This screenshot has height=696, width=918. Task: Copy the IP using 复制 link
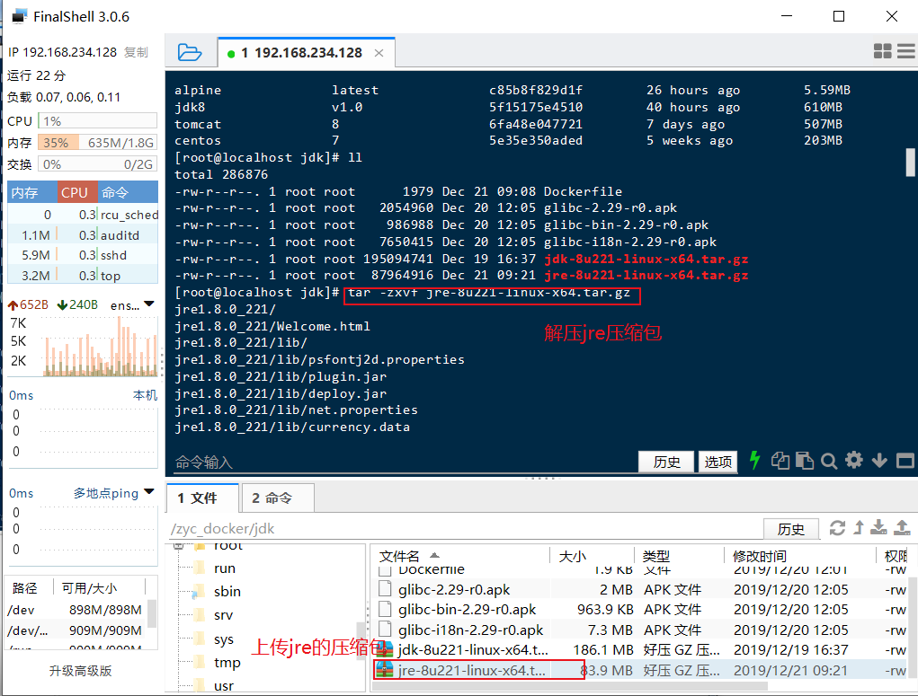(x=136, y=53)
